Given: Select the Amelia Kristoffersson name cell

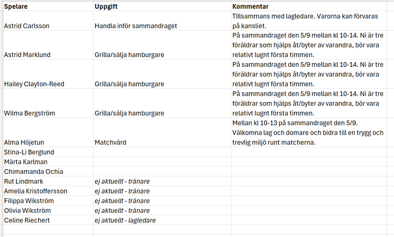Looking at the screenshot, I should [x=48, y=191].
